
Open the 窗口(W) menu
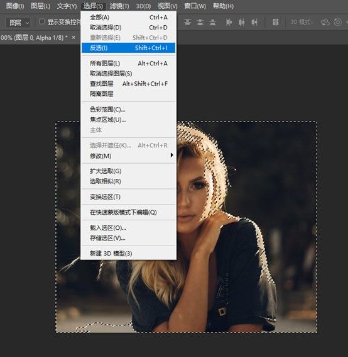pyautogui.click(x=195, y=6)
